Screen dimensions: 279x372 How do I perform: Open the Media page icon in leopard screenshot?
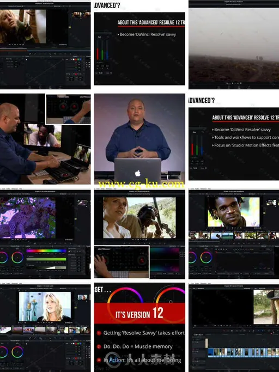[30, 277]
